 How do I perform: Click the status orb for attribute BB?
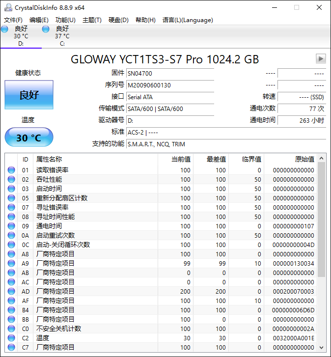(x=11, y=319)
